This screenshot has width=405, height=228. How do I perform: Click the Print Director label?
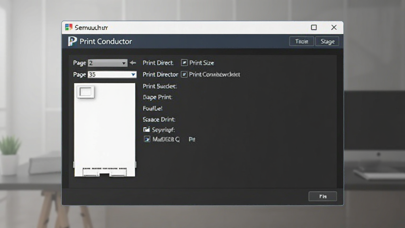click(161, 74)
